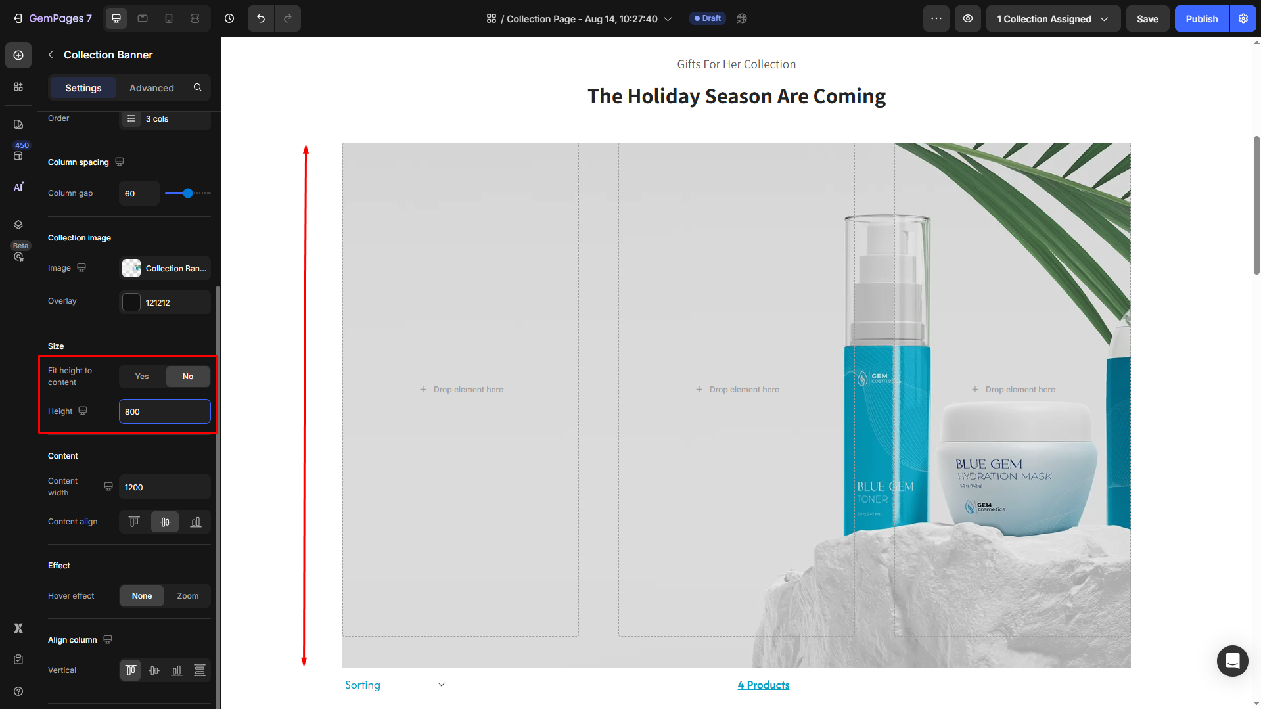Viewport: 1261px width, 709px height.
Task: Choose bottom content align option
Action: coord(196,522)
